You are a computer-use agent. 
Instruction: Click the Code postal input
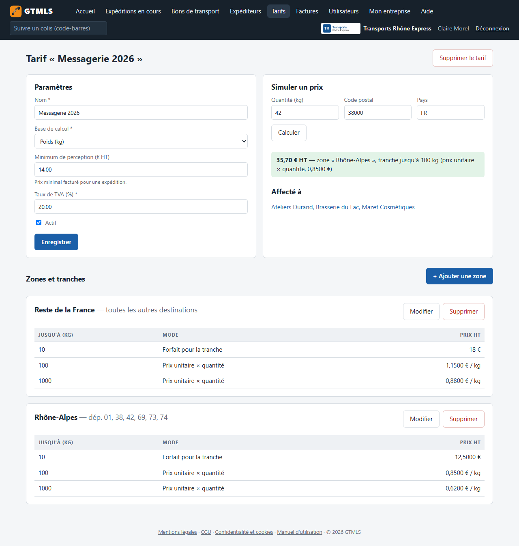tap(378, 113)
